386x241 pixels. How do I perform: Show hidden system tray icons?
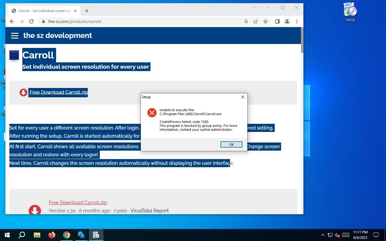pyautogui.click(x=323, y=235)
